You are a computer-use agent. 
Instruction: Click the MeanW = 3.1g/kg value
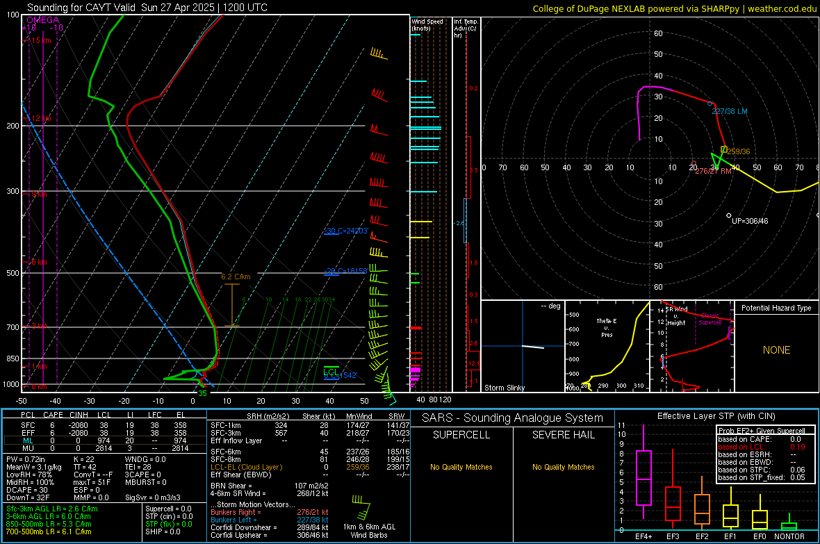(34, 467)
